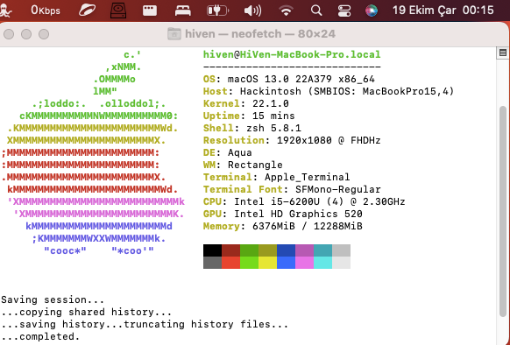
Task: Click the dark green color block
Action: coord(250,250)
